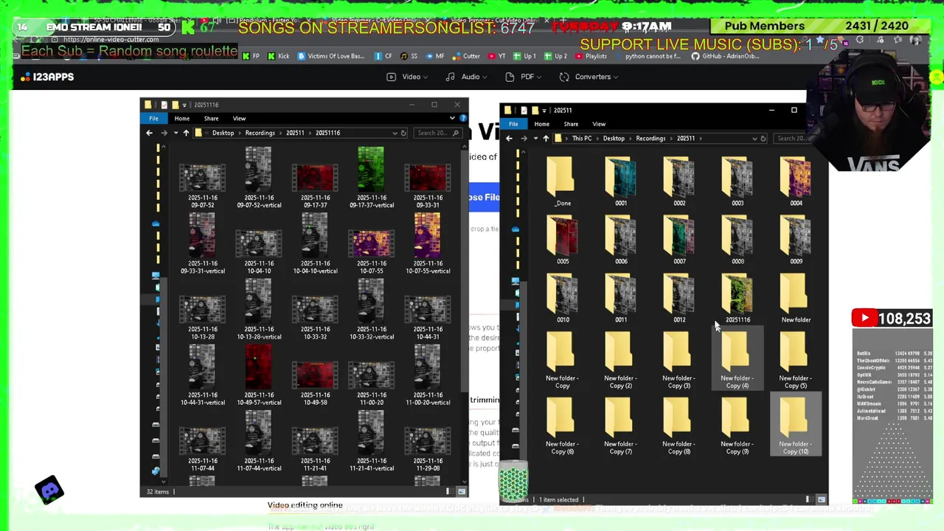Open File menu in 20251116 window
This screenshot has height=531, width=944.
153,118
